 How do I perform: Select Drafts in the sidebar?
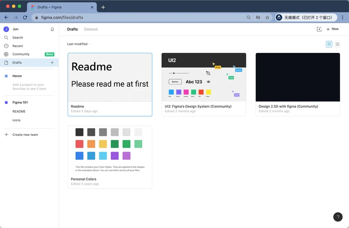pyautogui.click(x=17, y=62)
